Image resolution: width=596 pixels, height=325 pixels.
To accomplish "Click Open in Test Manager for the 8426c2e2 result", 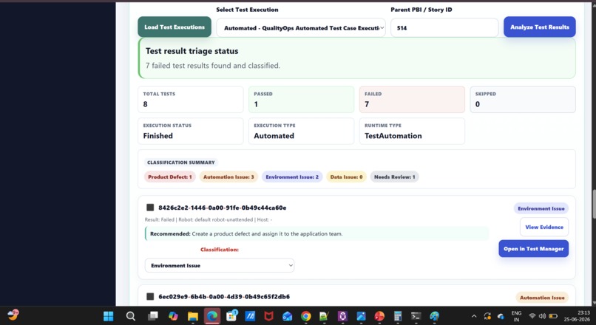I will 534,249.
